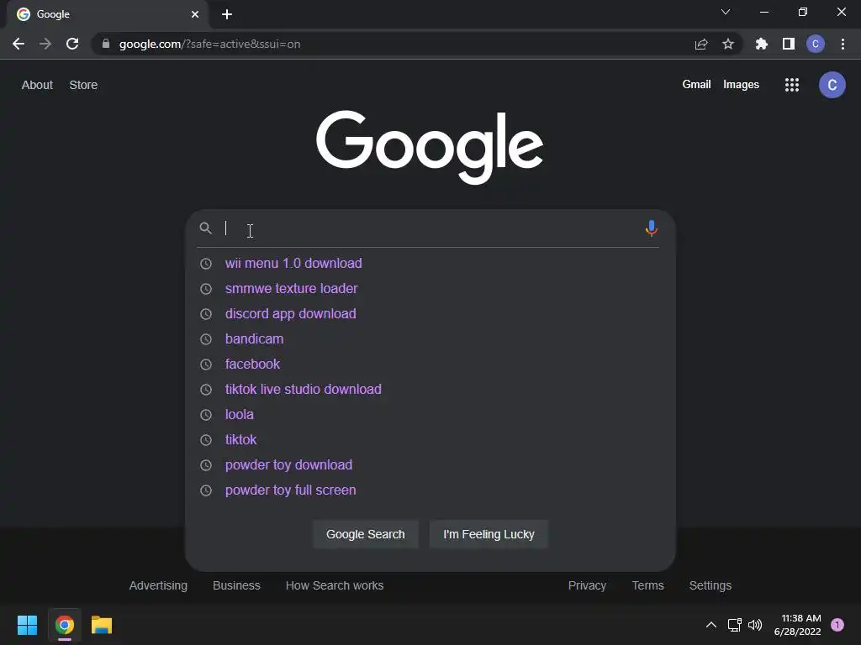This screenshot has height=645, width=861.
Task: Open the network status tray icon
Action: coord(734,625)
